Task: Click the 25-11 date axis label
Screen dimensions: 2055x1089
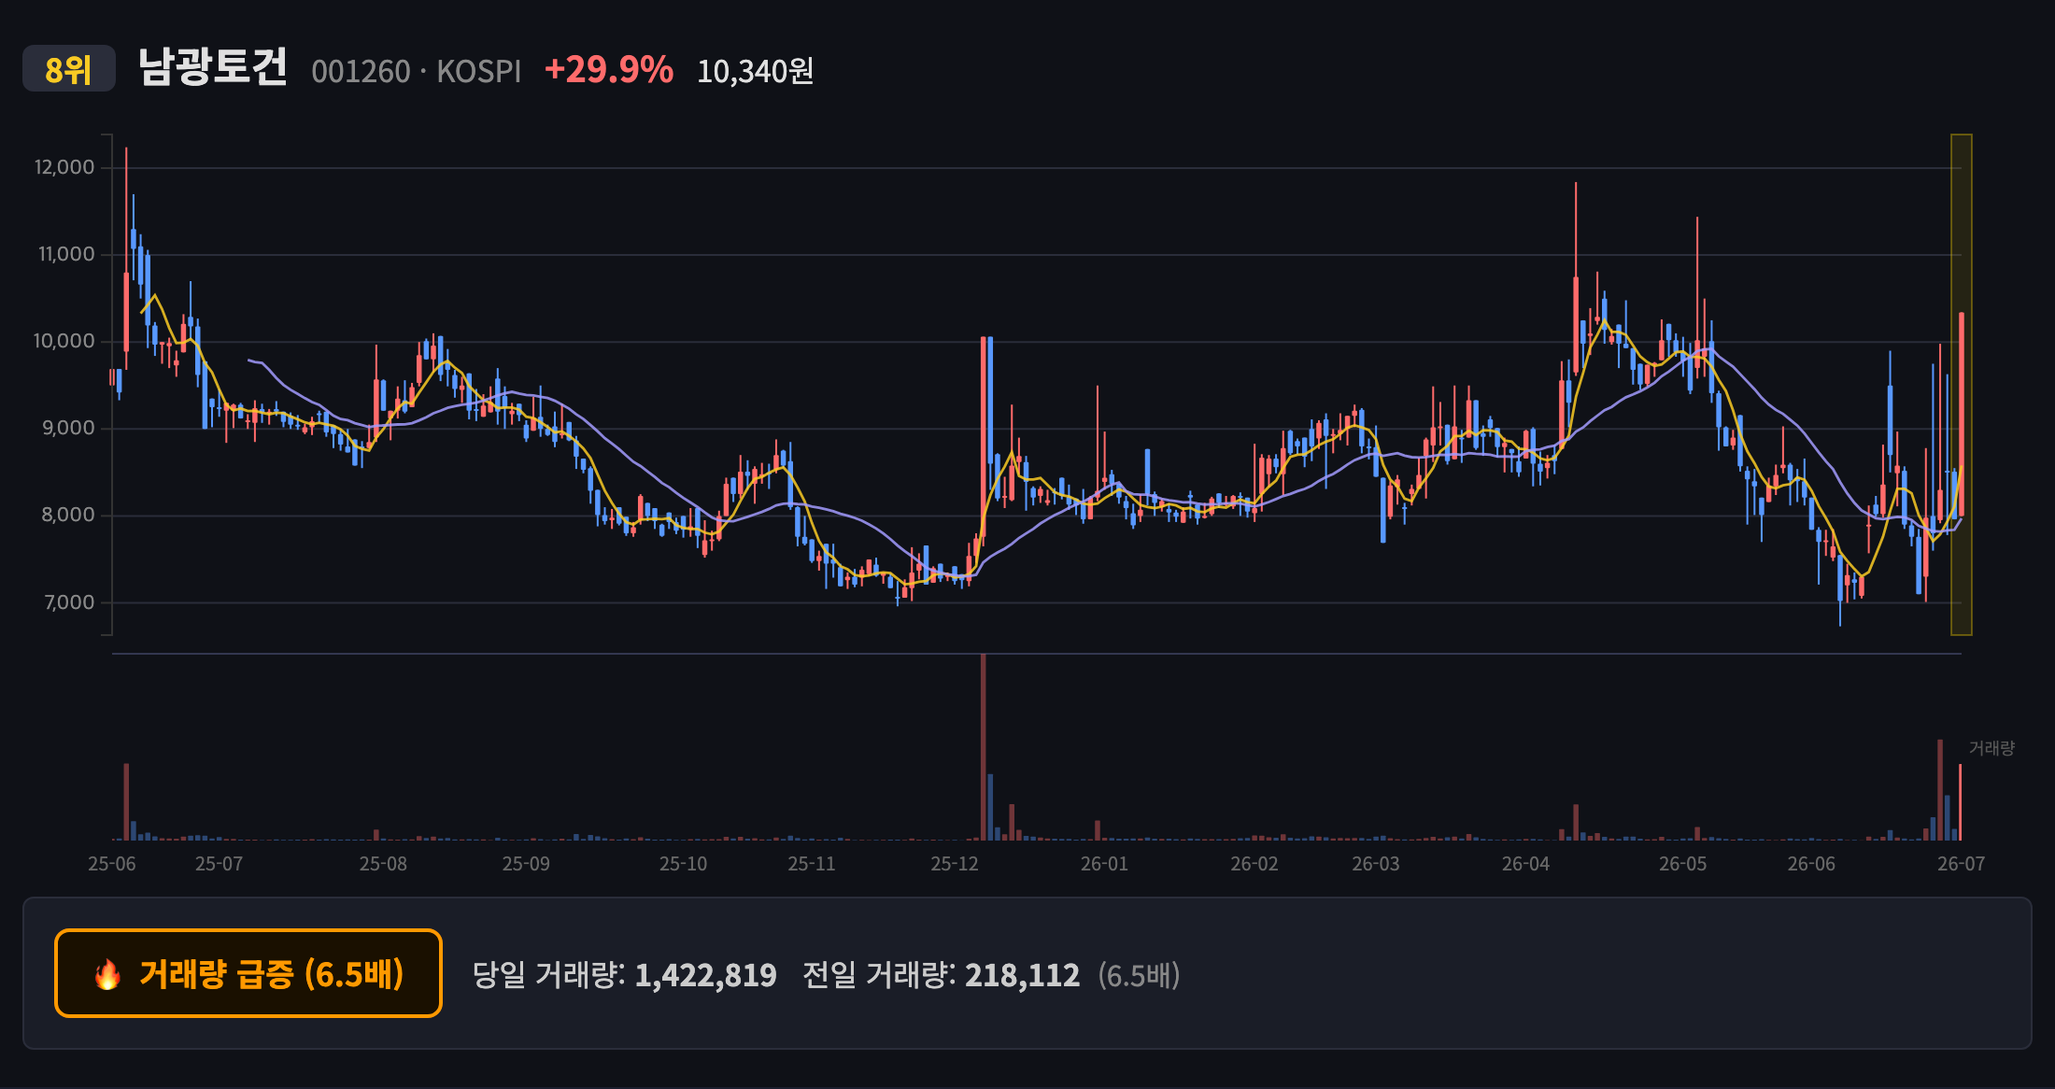Action: (x=811, y=864)
